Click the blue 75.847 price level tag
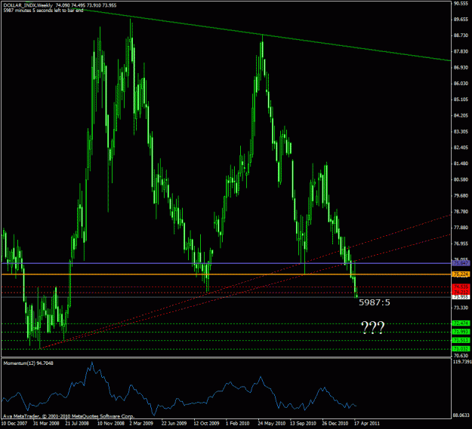Viewport: 472px width, 429px height. tap(461, 263)
